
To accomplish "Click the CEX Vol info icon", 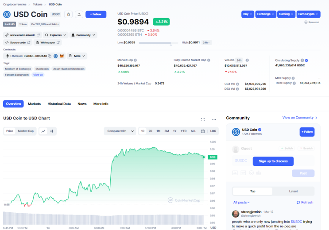I will pos(237,84).
